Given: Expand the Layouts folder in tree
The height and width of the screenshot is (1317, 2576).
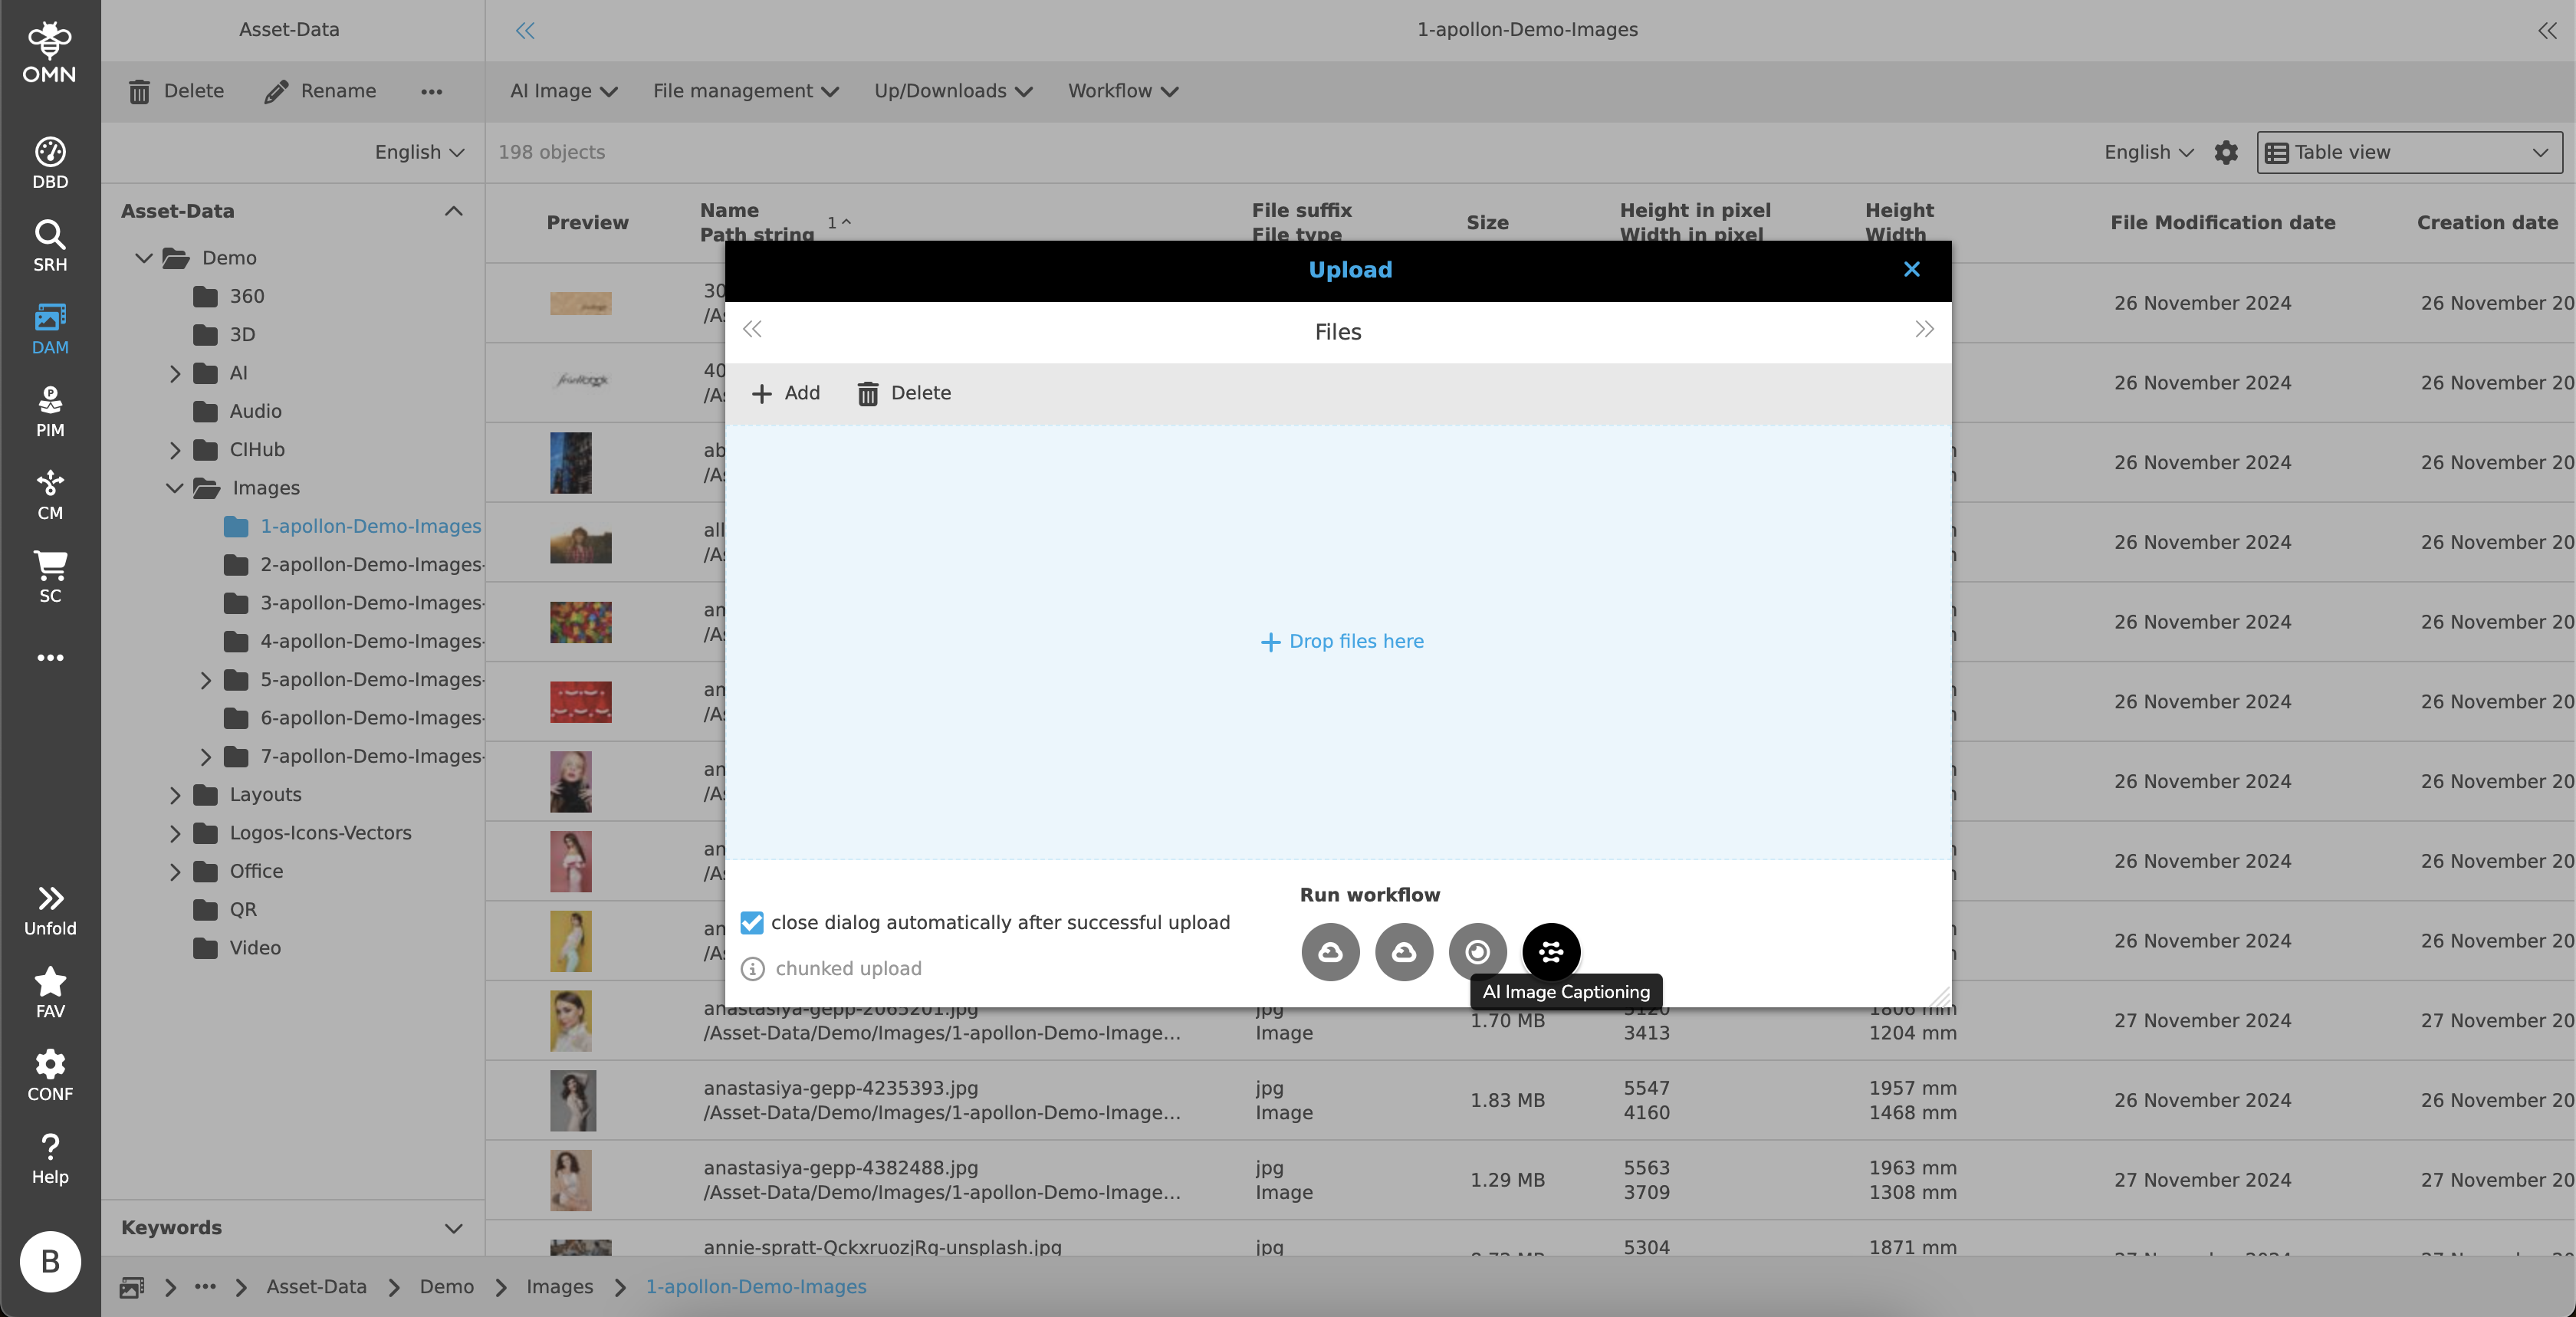Looking at the screenshot, I should (x=175, y=795).
